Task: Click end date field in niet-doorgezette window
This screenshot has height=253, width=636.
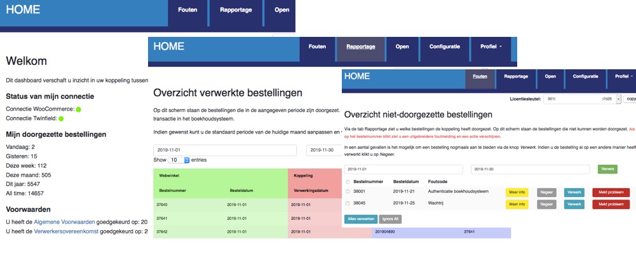Action: [530, 169]
